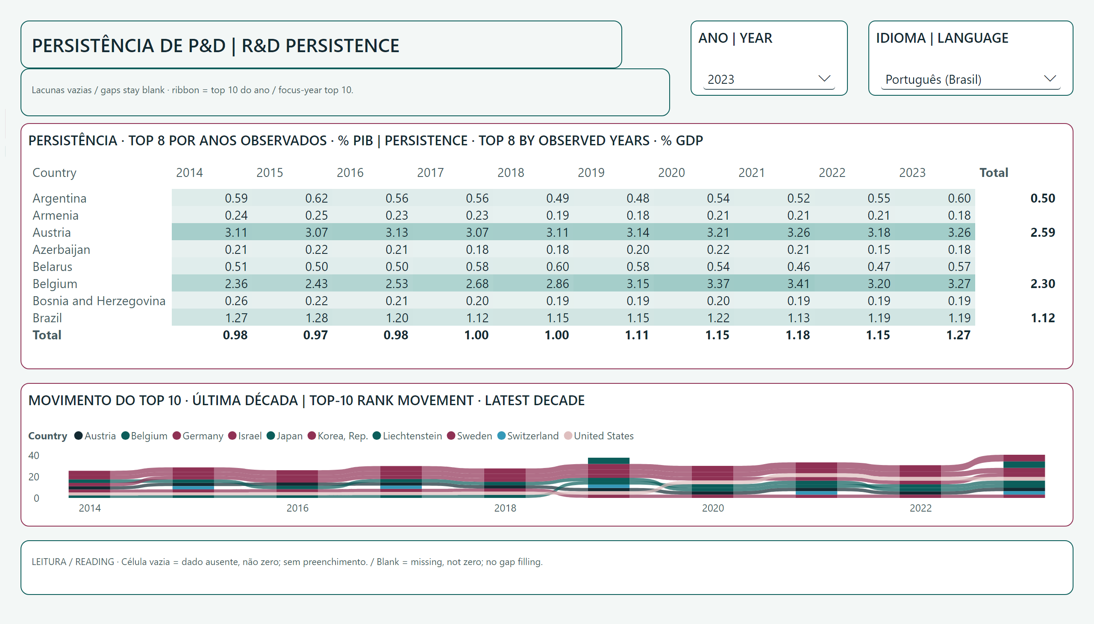Click Argentina's row total 0.50
This screenshot has width=1094, height=624.
tap(1043, 198)
